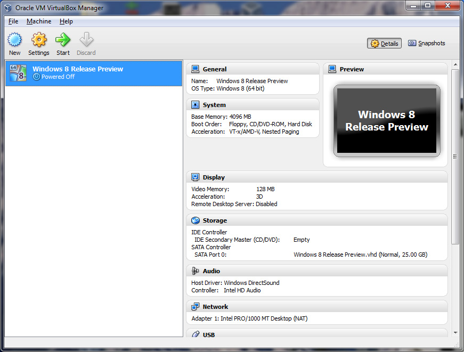Click the Audio section speaker icon
The image size is (464, 352).
196,271
